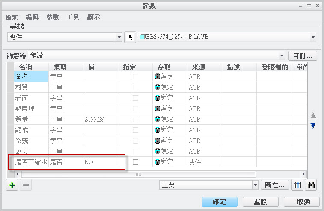Click the horizontal scrollbar thumb
Viewport: 324px width, 211px height.
[x=138, y=174]
